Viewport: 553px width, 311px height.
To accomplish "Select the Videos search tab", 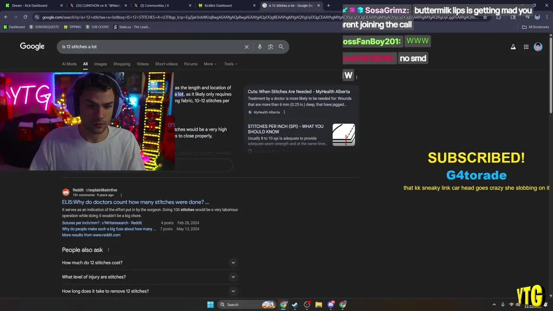I will (x=143, y=64).
